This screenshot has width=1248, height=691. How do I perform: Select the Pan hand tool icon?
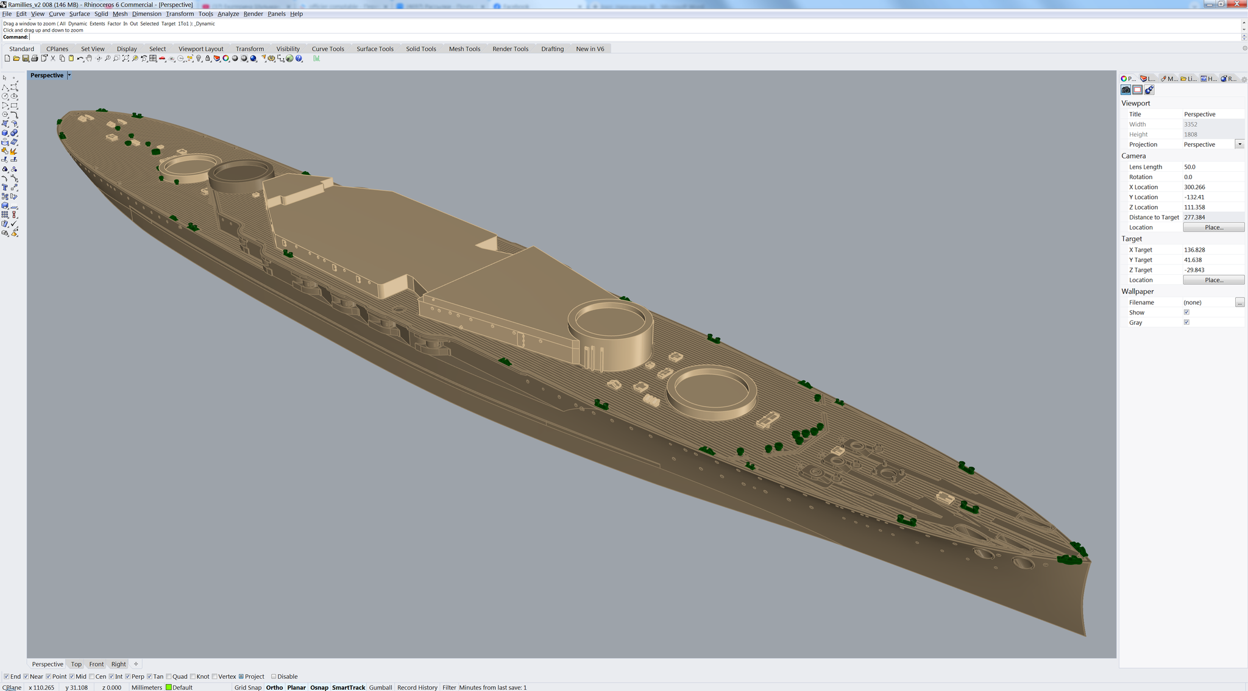coord(89,58)
